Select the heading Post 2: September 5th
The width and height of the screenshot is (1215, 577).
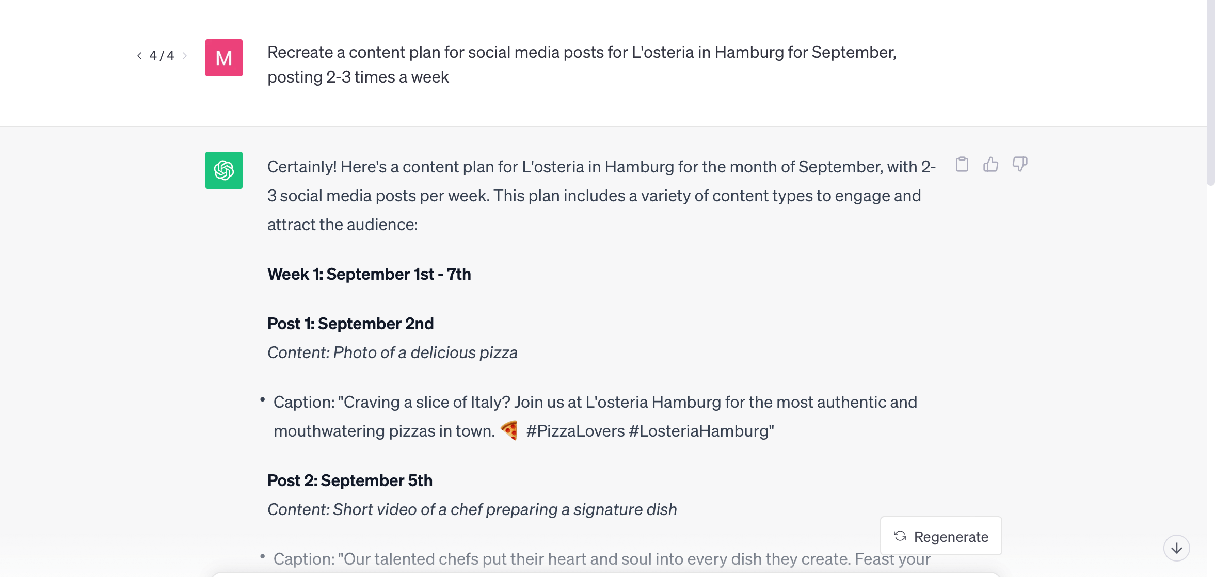coord(350,480)
